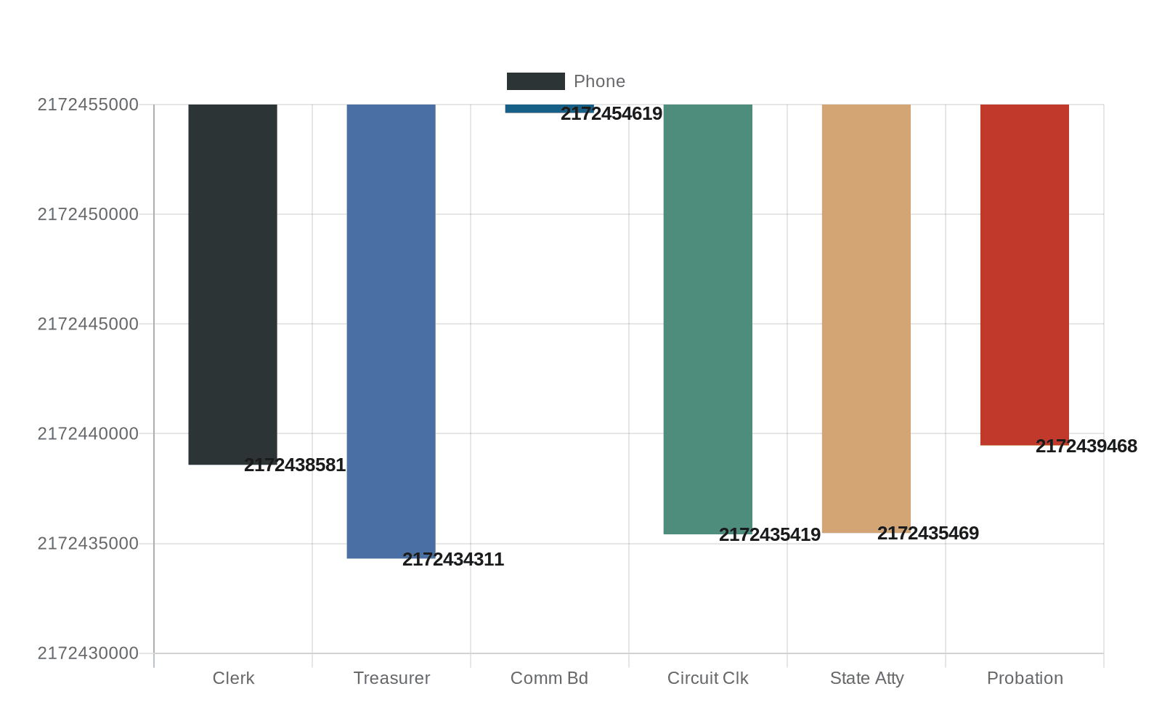Click the 2172450000 y-axis tick label
Screen dimensions: 1162x726
click(88, 214)
